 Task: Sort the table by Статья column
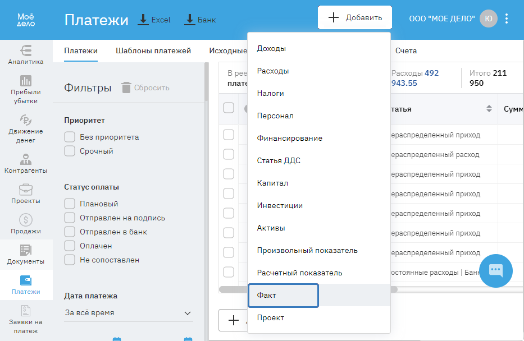point(489,109)
